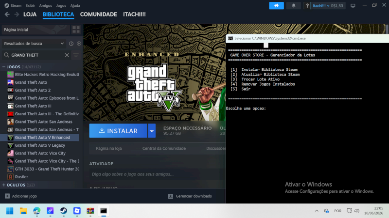Click the POR language indicator
The height and width of the screenshot is (218, 389).
pos(337,211)
